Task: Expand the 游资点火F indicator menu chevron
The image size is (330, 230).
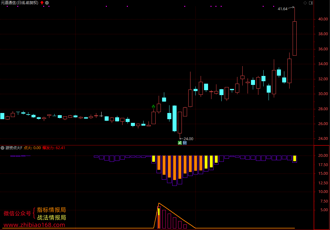Action: 2,148
